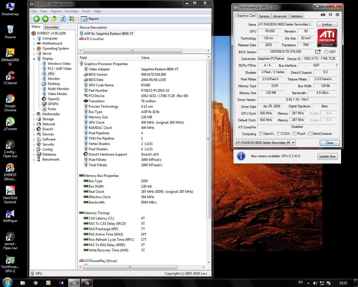Click the EN language indicator in the tray
The width and height of the screenshot is (358, 287).
[300, 283]
